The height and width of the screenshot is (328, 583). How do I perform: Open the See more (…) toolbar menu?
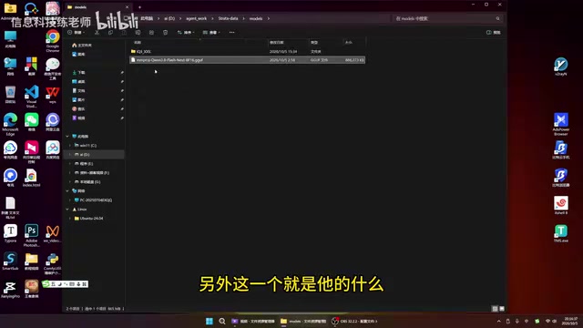[x=231, y=33]
